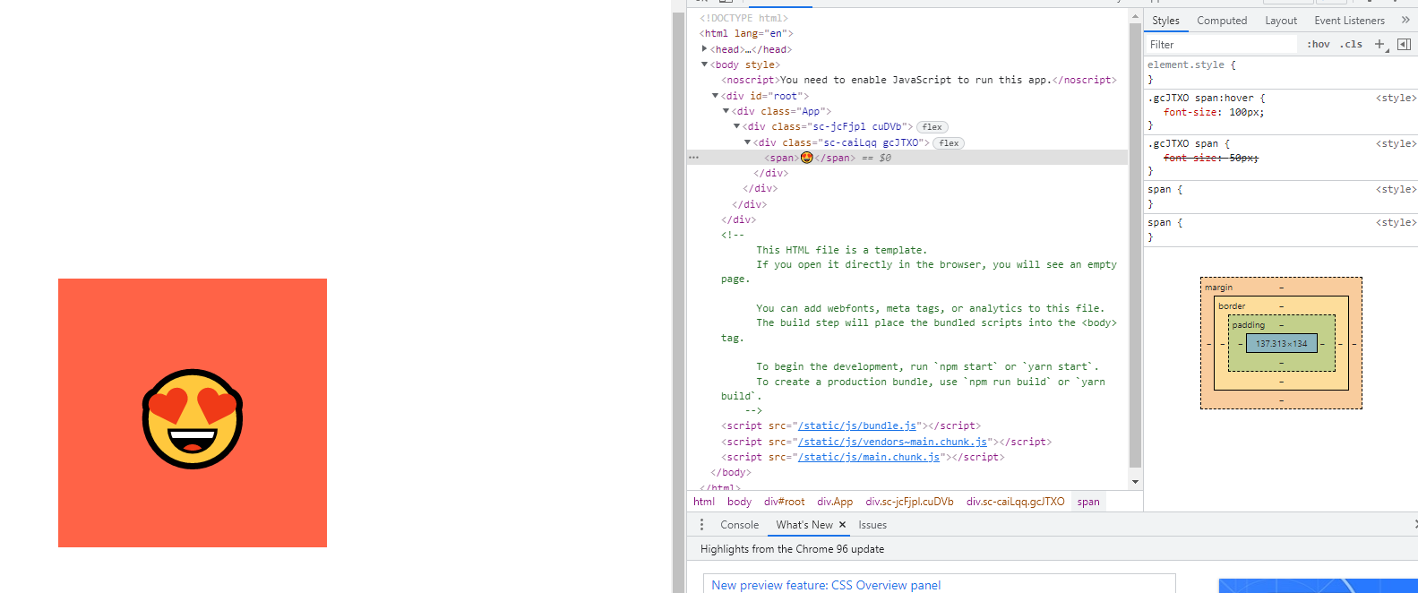Select div#root in the breadcrumb bar
The height and width of the screenshot is (593, 1418).
point(784,502)
